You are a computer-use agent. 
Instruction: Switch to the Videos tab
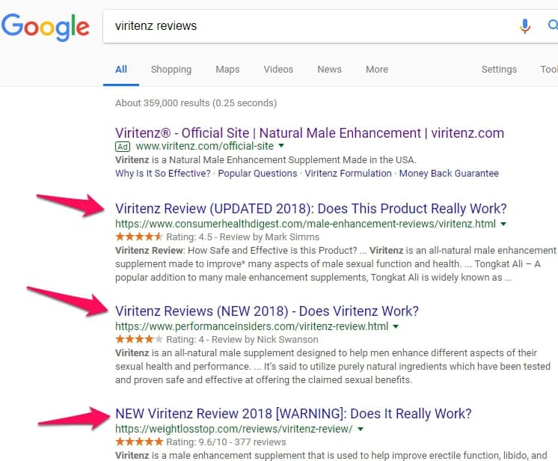[278, 70]
